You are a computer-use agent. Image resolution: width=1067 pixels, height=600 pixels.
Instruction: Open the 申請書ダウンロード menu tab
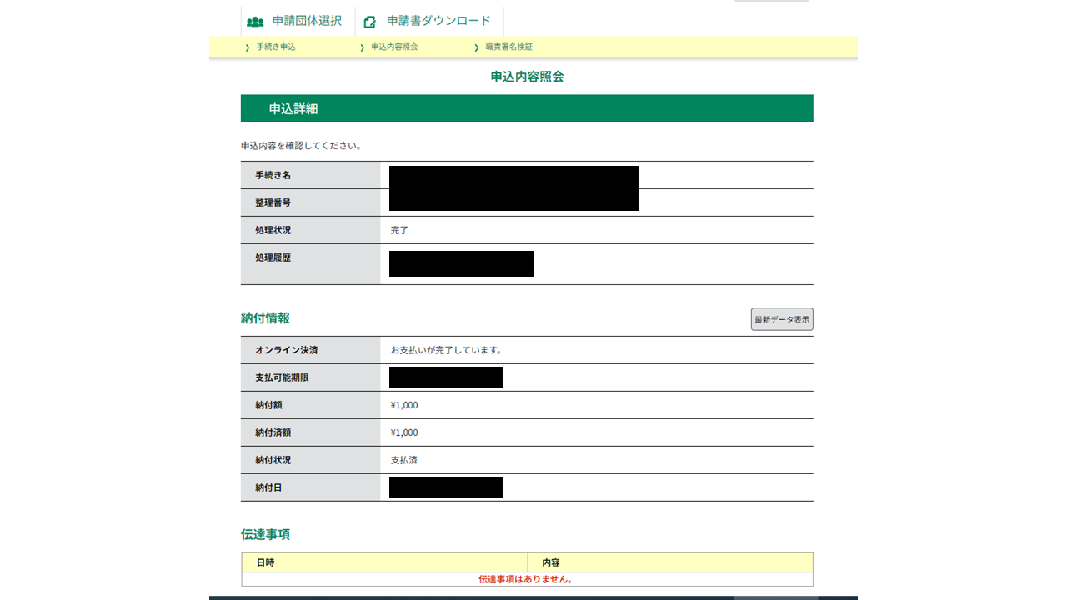click(x=438, y=21)
